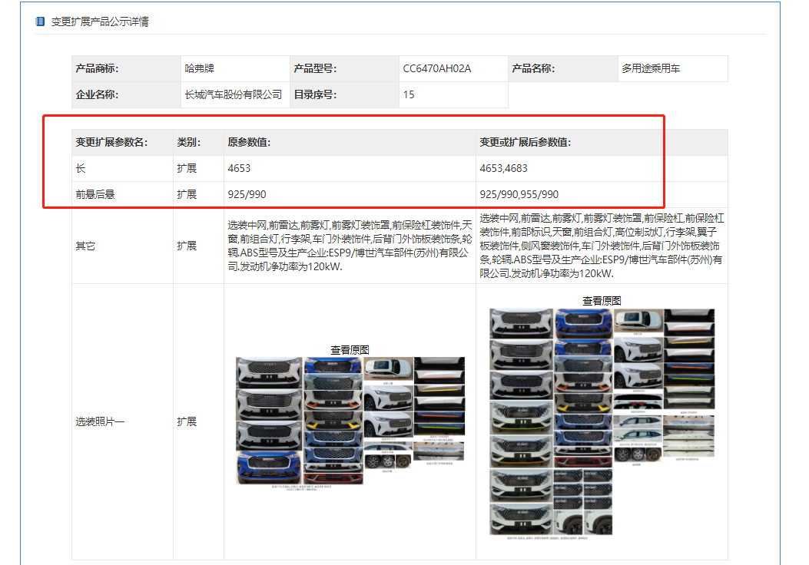
Task: Click the 扩展 category in the 前悬后悬 row
Action: pyautogui.click(x=187, y=194)
